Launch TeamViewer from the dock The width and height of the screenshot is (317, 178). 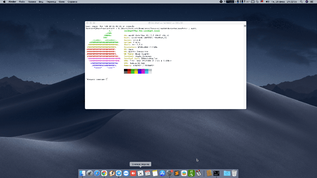pos(126,173)
